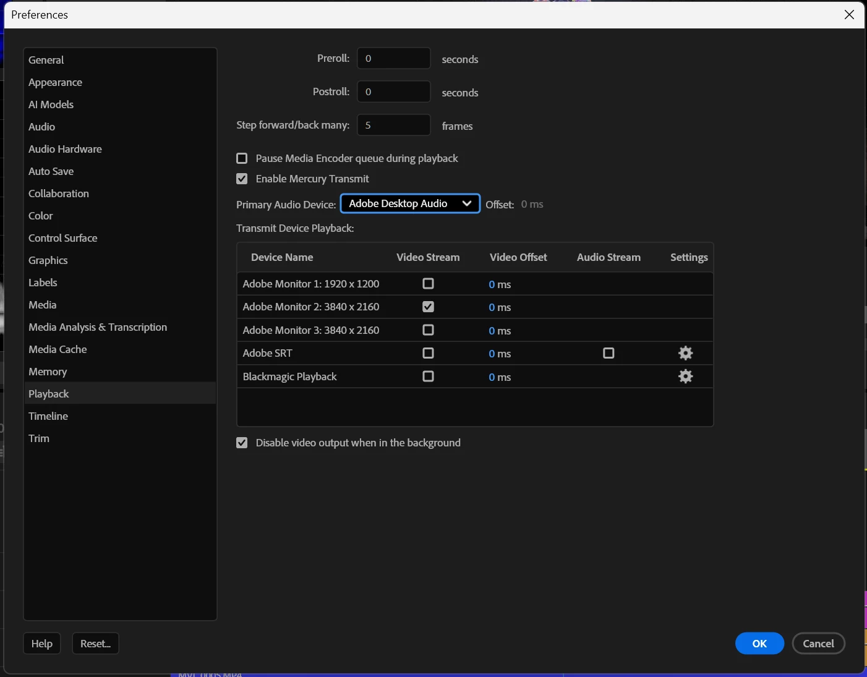
Task: Open General preferences category
Action: (120, 60)
